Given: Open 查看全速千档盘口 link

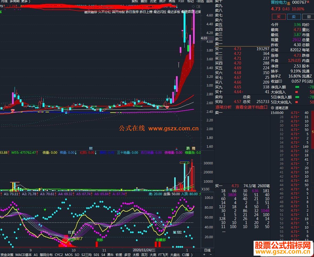Looking at the screenshot, I should [x=251, y=107].
